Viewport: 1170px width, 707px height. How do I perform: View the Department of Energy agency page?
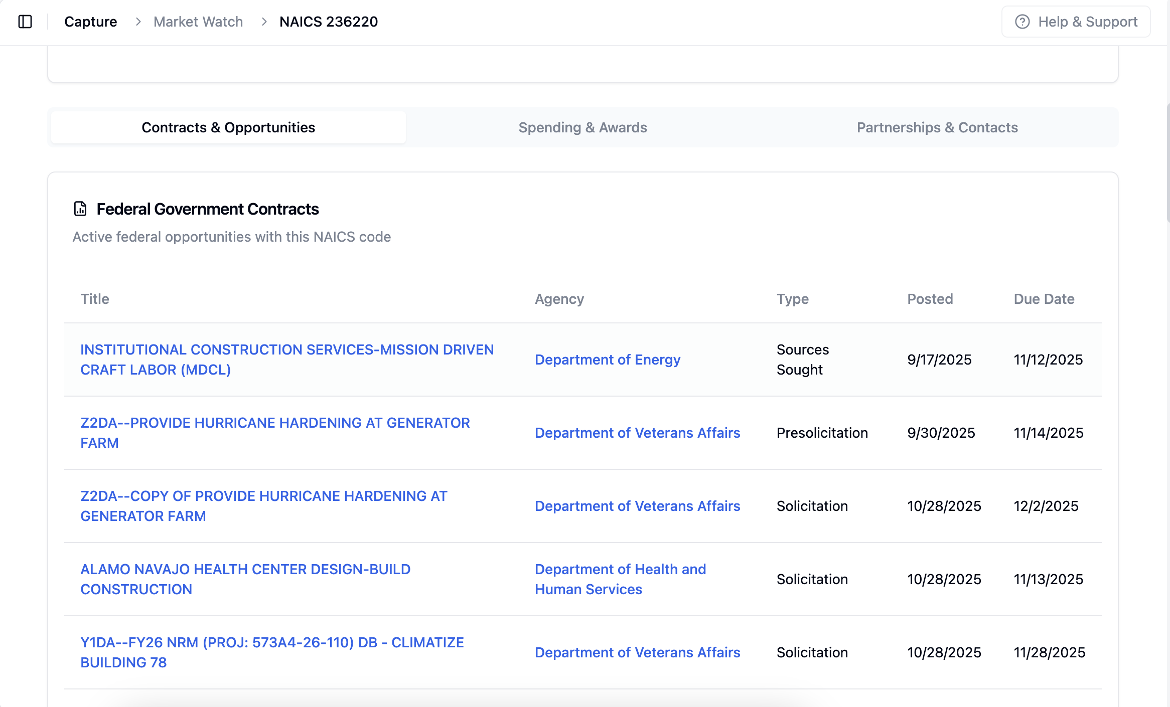point(608,360)
